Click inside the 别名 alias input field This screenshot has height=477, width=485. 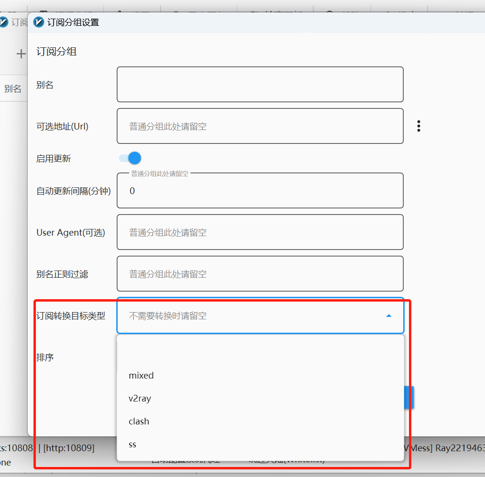[260, 84]
